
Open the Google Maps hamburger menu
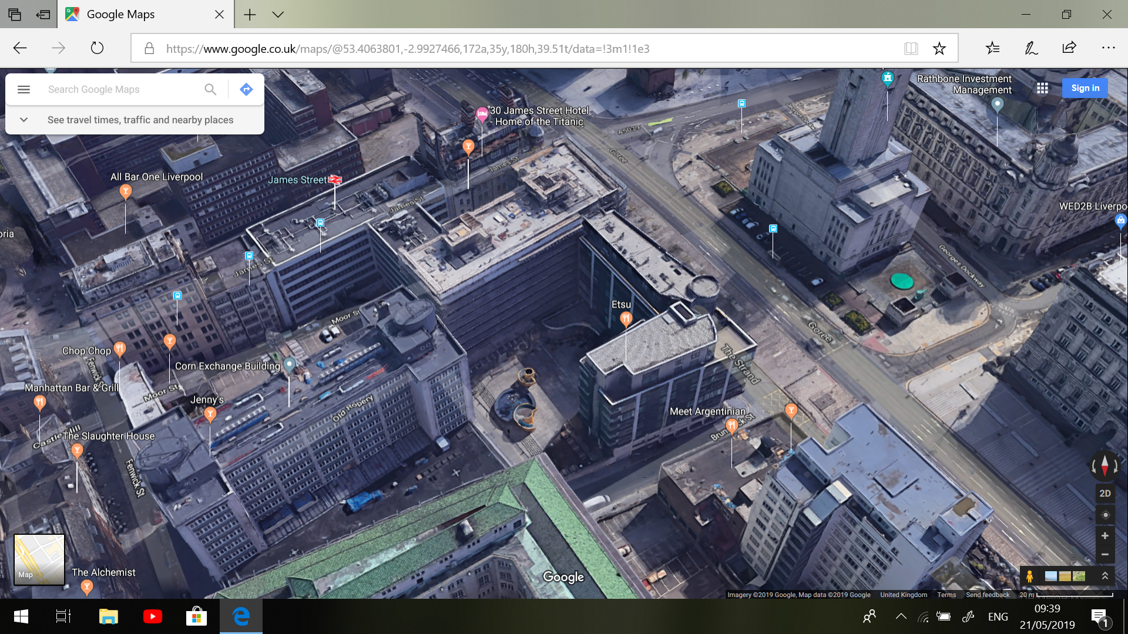pyautogui.click(x=23, y=89)
